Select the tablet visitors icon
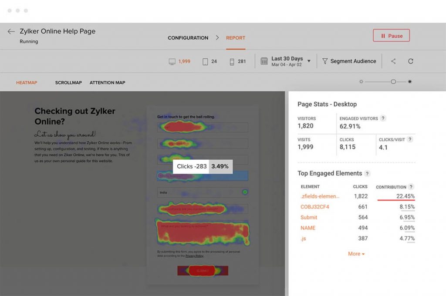The height and width of the screenshot is (296, 446). pos(204,61)
